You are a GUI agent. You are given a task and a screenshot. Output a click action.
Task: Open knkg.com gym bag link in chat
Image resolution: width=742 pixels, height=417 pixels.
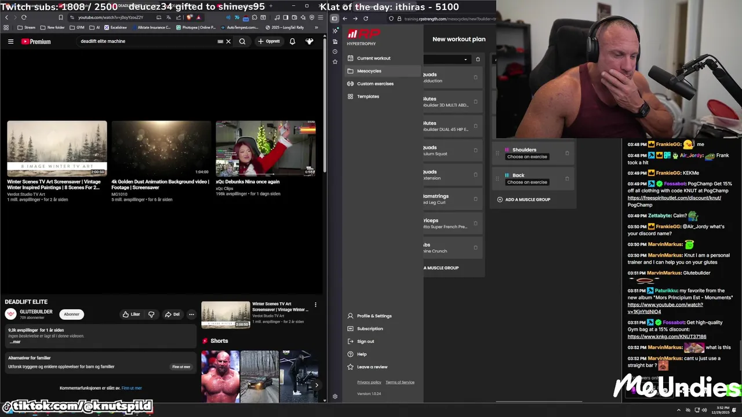pos(667,336)
